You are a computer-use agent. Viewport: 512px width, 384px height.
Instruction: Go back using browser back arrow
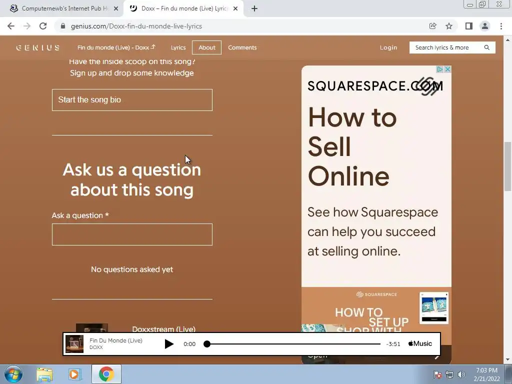point(11,26)
